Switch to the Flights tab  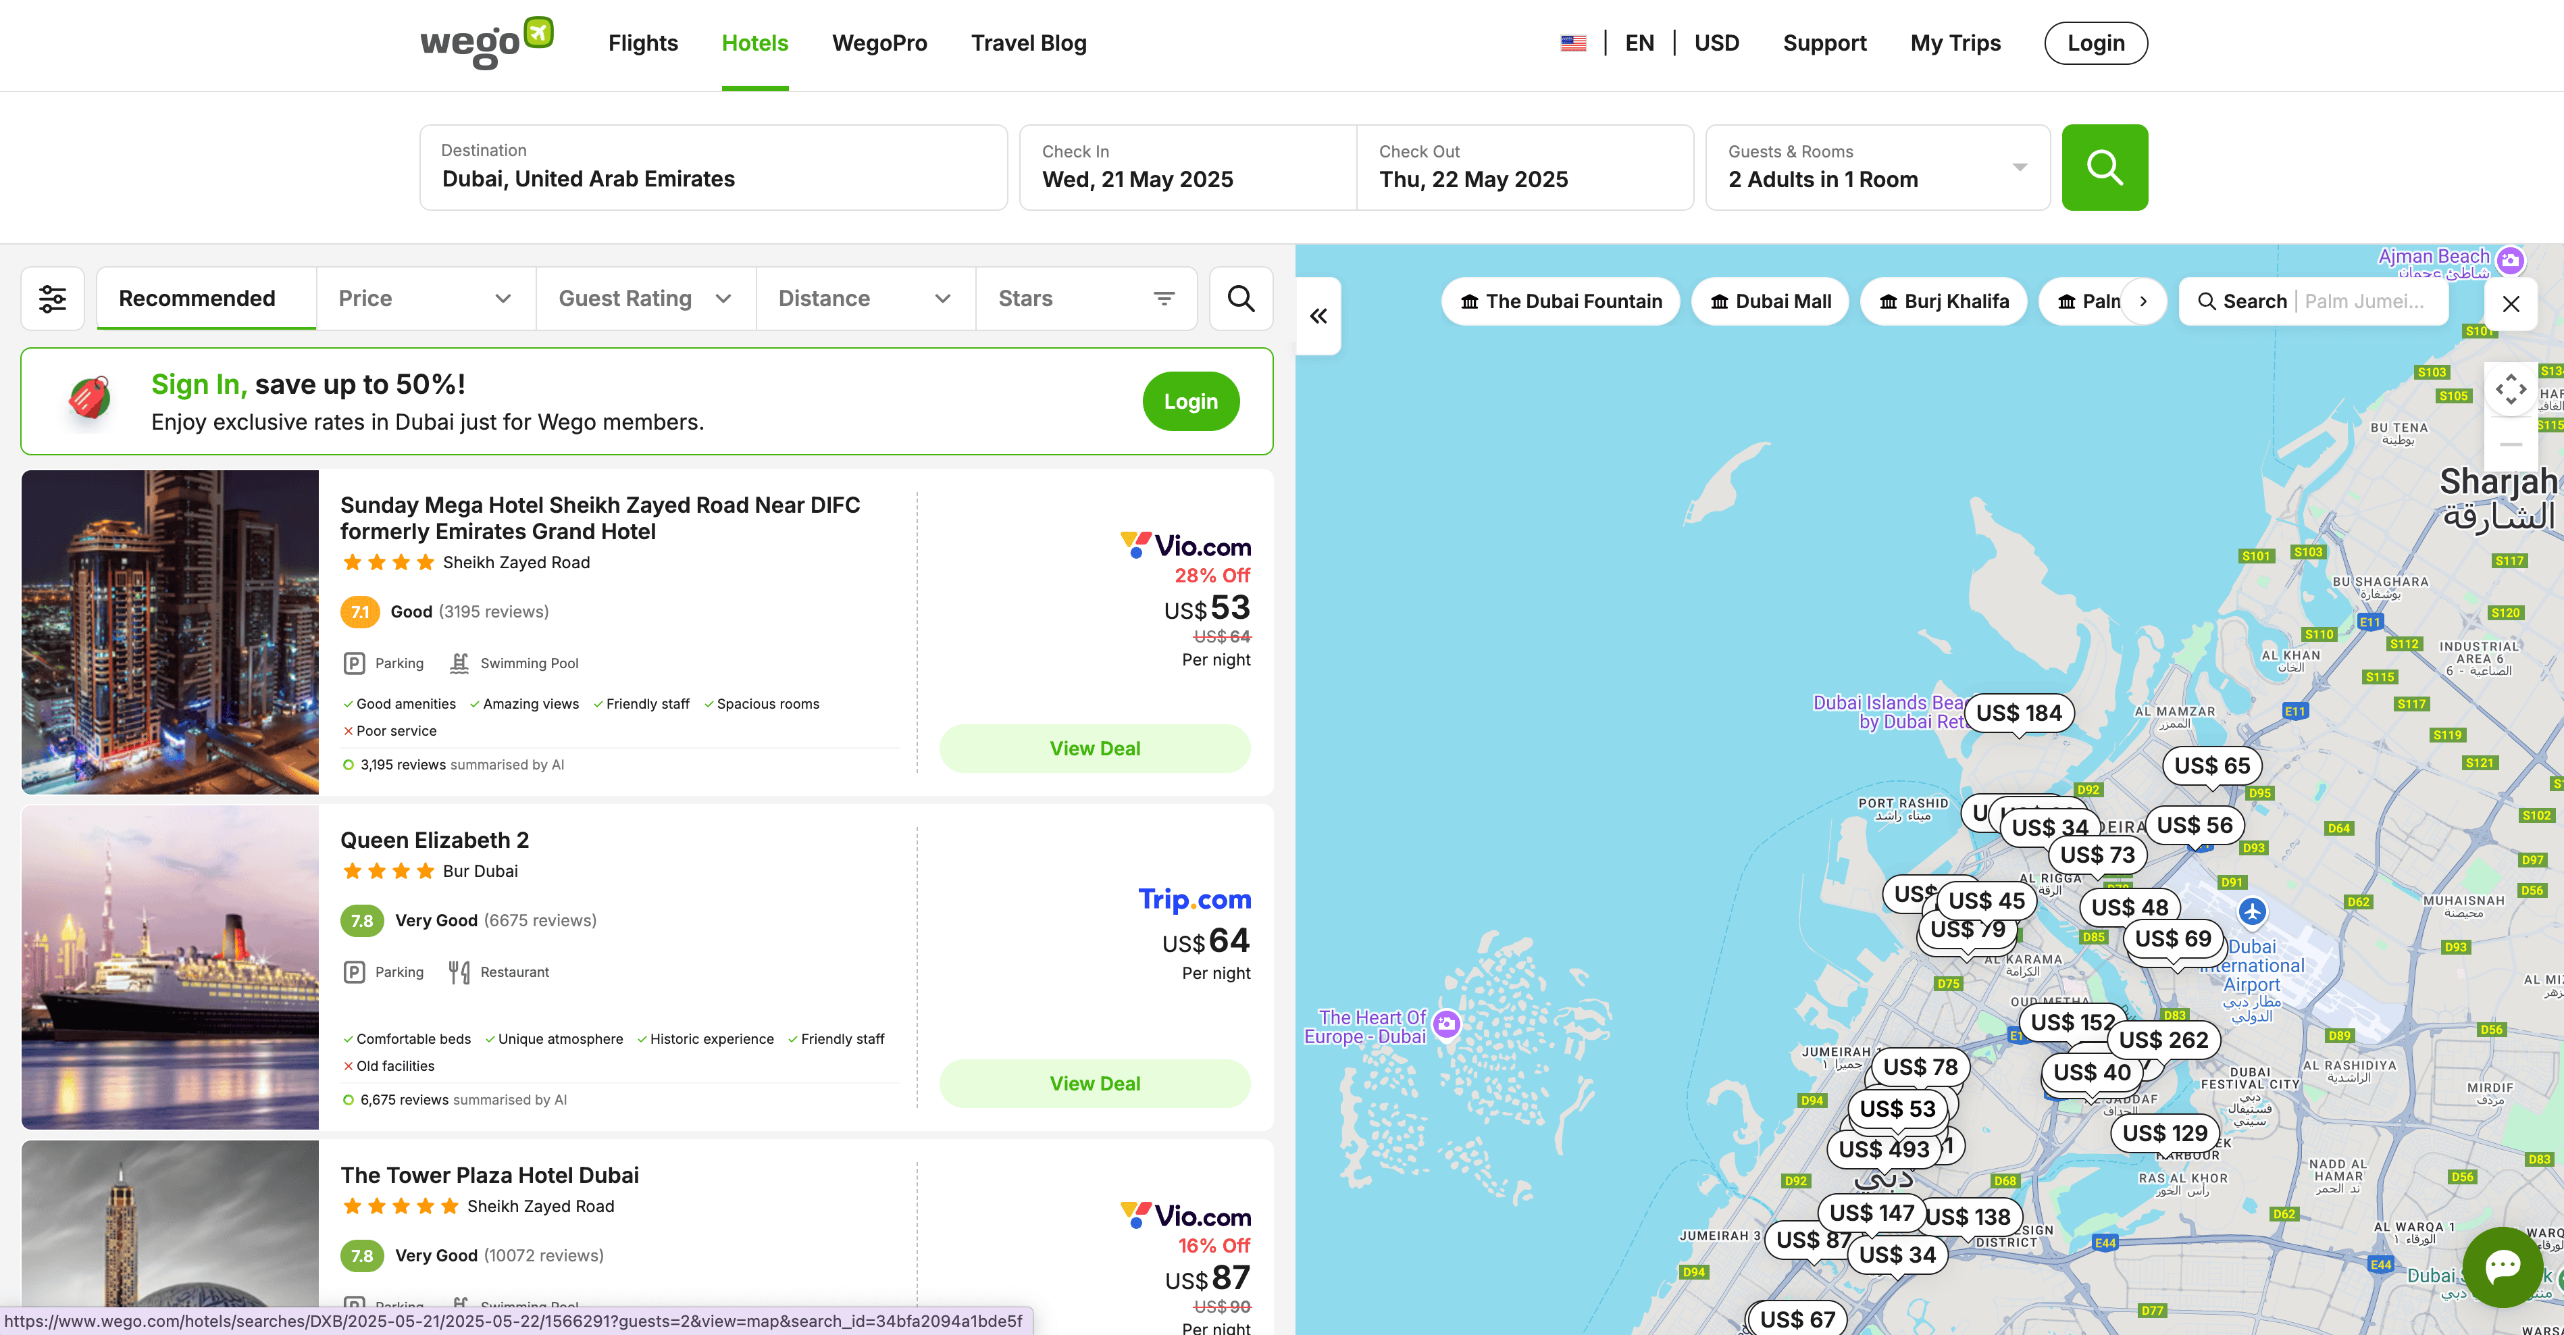[x=643, y=44]
